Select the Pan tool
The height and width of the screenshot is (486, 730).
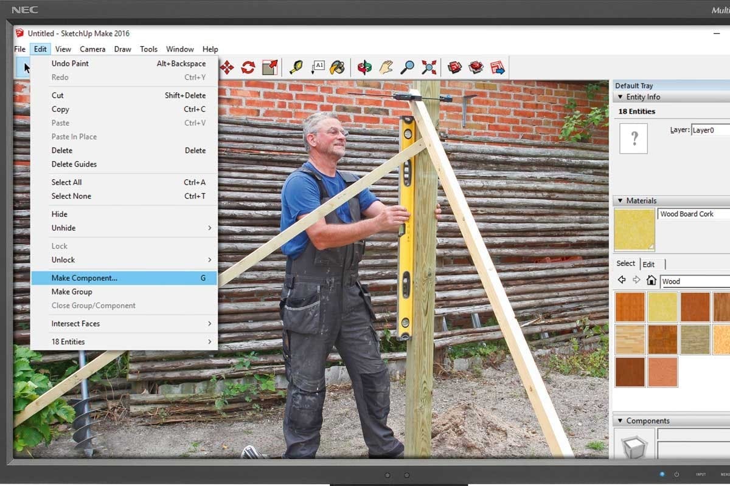point(386,67)
